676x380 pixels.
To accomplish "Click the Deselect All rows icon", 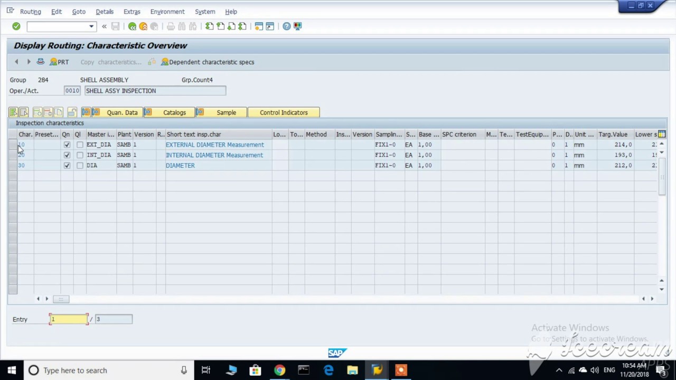I will pos(24,112).
